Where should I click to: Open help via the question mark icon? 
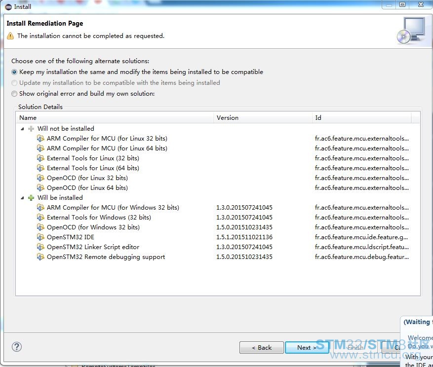click(x=17, y=347)
